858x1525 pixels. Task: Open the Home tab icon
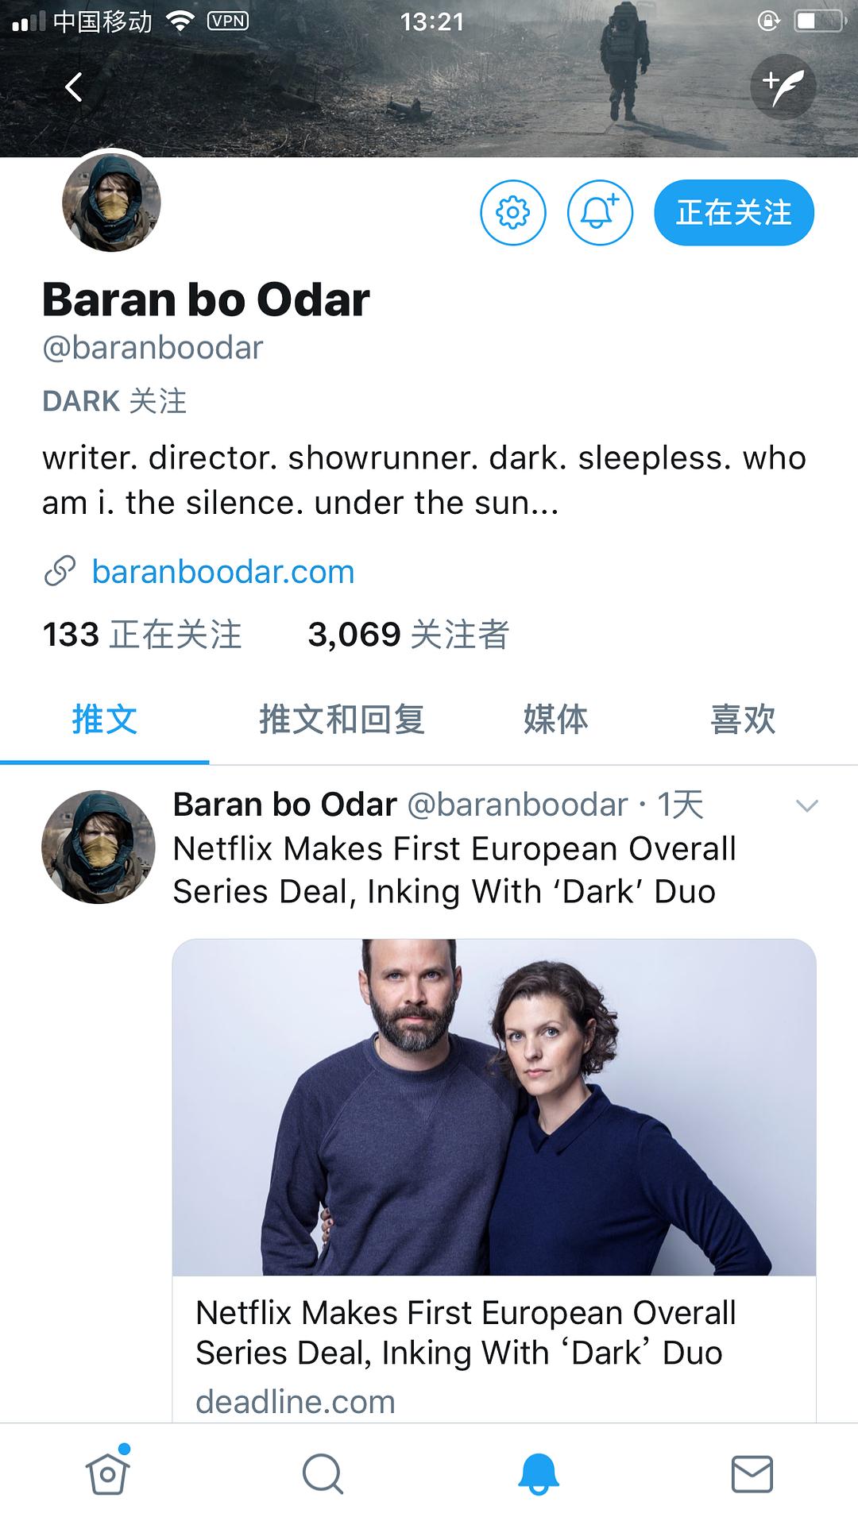click(108, 1474)
